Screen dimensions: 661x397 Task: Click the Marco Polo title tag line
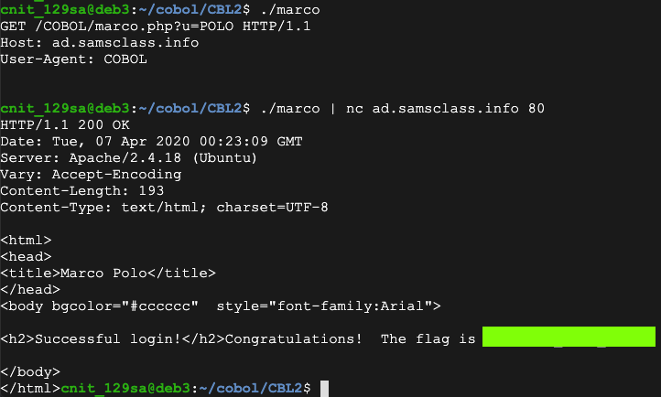coord(108,273)
